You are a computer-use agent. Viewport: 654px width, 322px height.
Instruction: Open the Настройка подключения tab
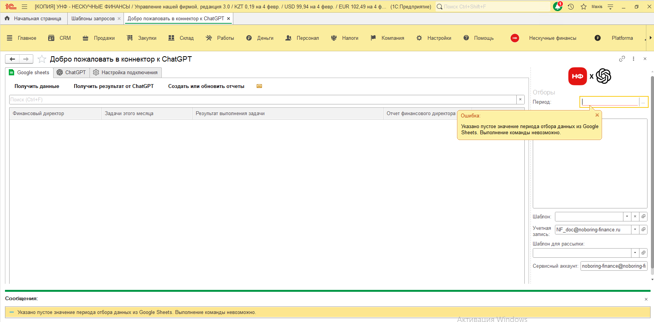(x=125, y=72)
